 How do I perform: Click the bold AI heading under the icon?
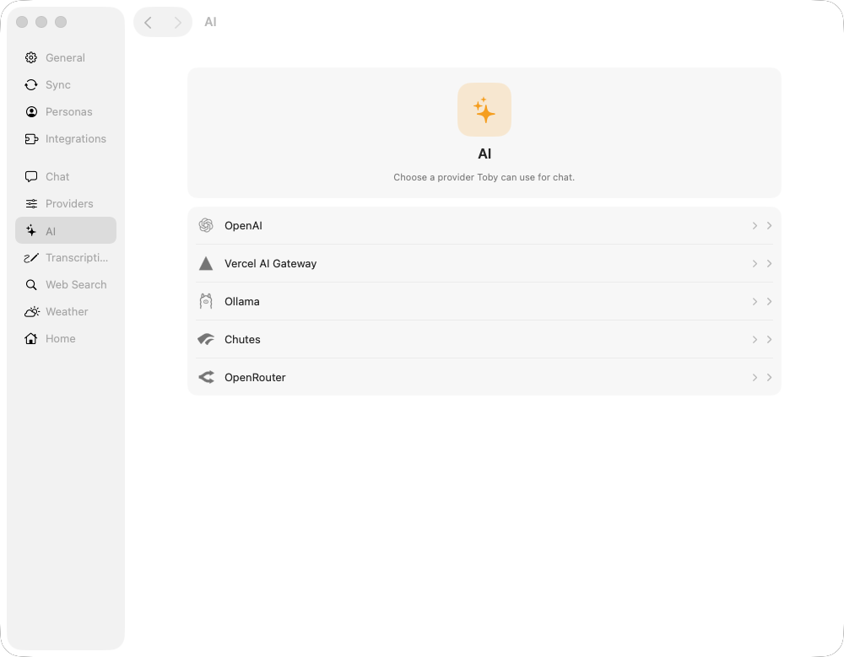tap(484, 153)
